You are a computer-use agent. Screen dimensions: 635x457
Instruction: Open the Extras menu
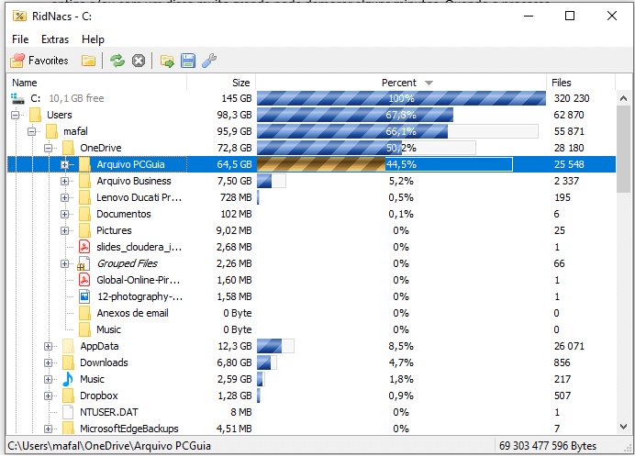(x=55, y=39)
